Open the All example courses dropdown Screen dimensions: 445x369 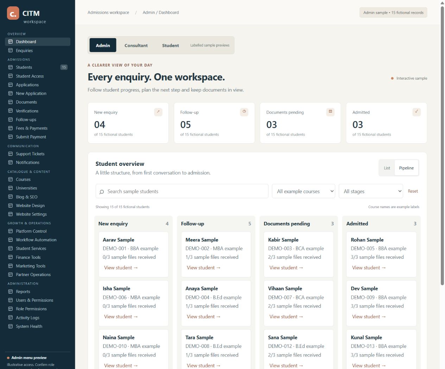click(304, 191)
